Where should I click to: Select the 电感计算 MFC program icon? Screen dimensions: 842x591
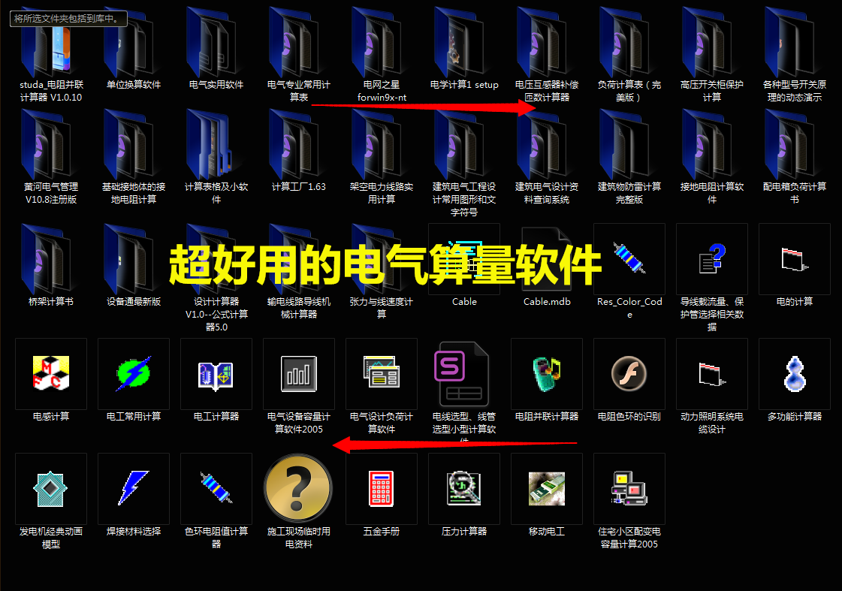point(51,374)
